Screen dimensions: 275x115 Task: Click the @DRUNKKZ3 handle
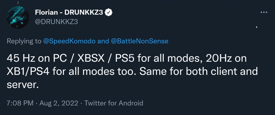[56, 22]
